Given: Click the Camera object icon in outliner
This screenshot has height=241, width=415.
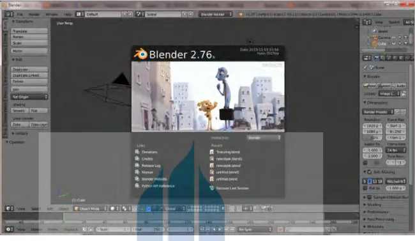Looking at the screenshot, I should coord(375,37).
